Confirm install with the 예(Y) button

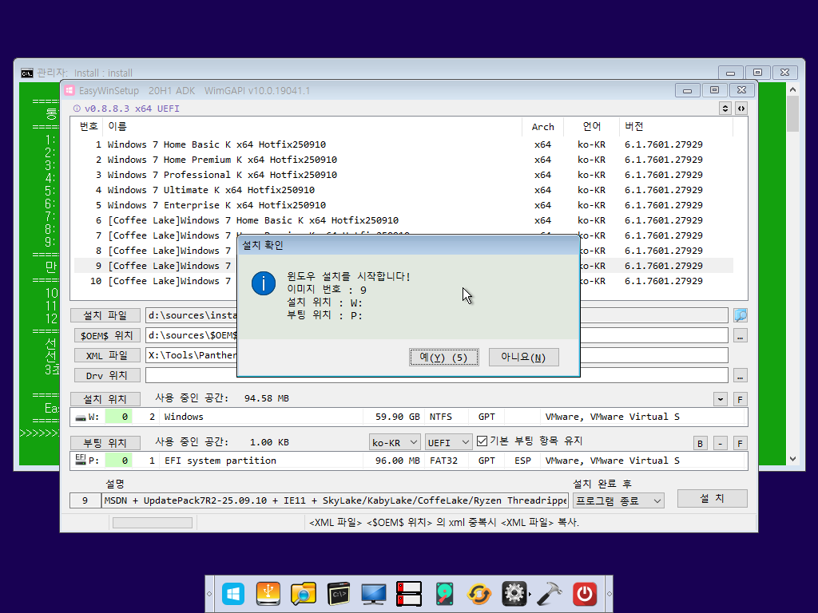point(444,357)
